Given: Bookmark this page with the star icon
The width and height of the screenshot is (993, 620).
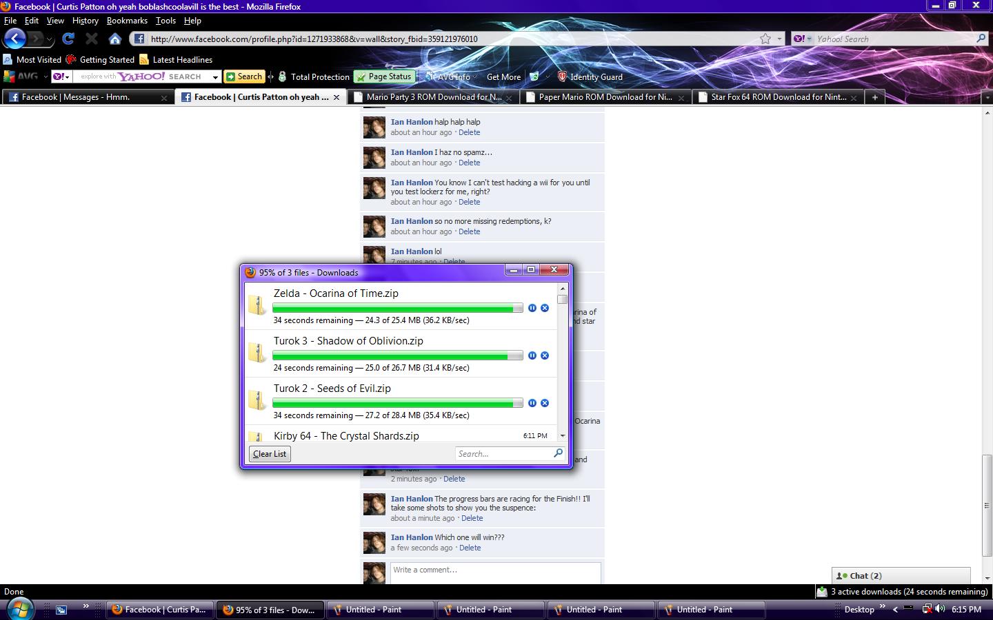Looking at the screenshot, I should pos(765,39).
